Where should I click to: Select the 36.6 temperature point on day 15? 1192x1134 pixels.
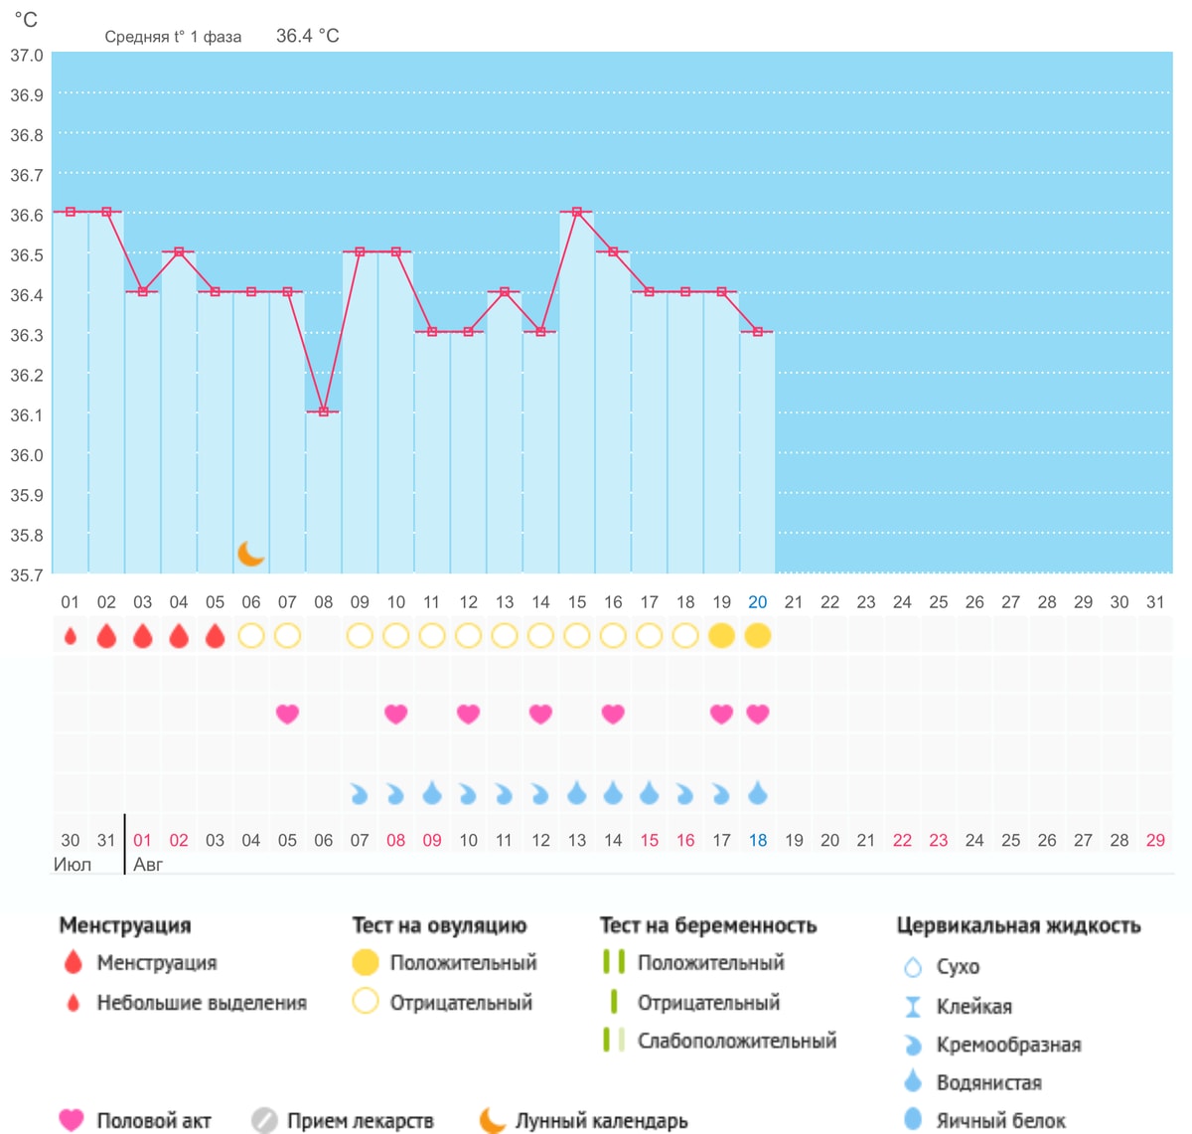tap(577, 212)
